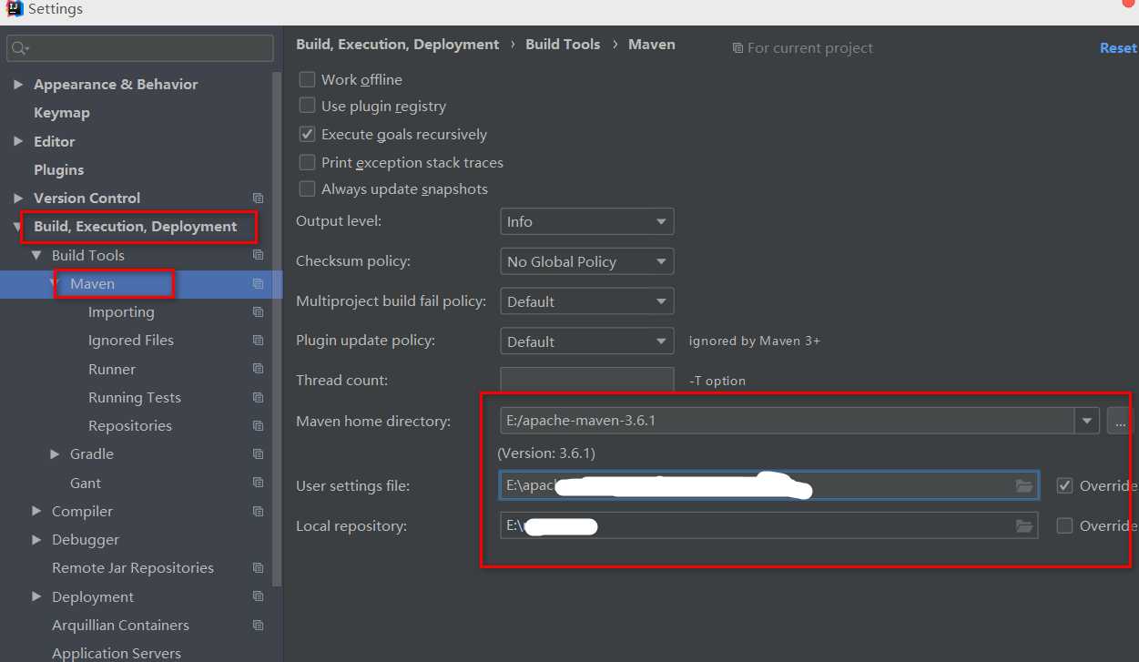Enable Use plugin registry checkbox
The height and width of the screenshot is (662, 1139).
[x=307, y=106]
